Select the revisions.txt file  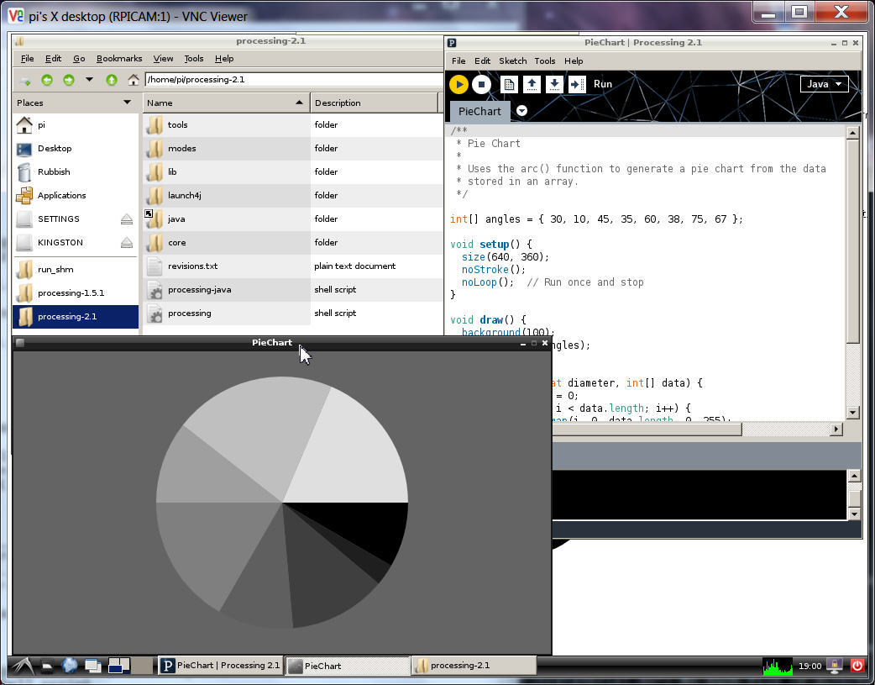pyautogui.click(x=192, y=266)
